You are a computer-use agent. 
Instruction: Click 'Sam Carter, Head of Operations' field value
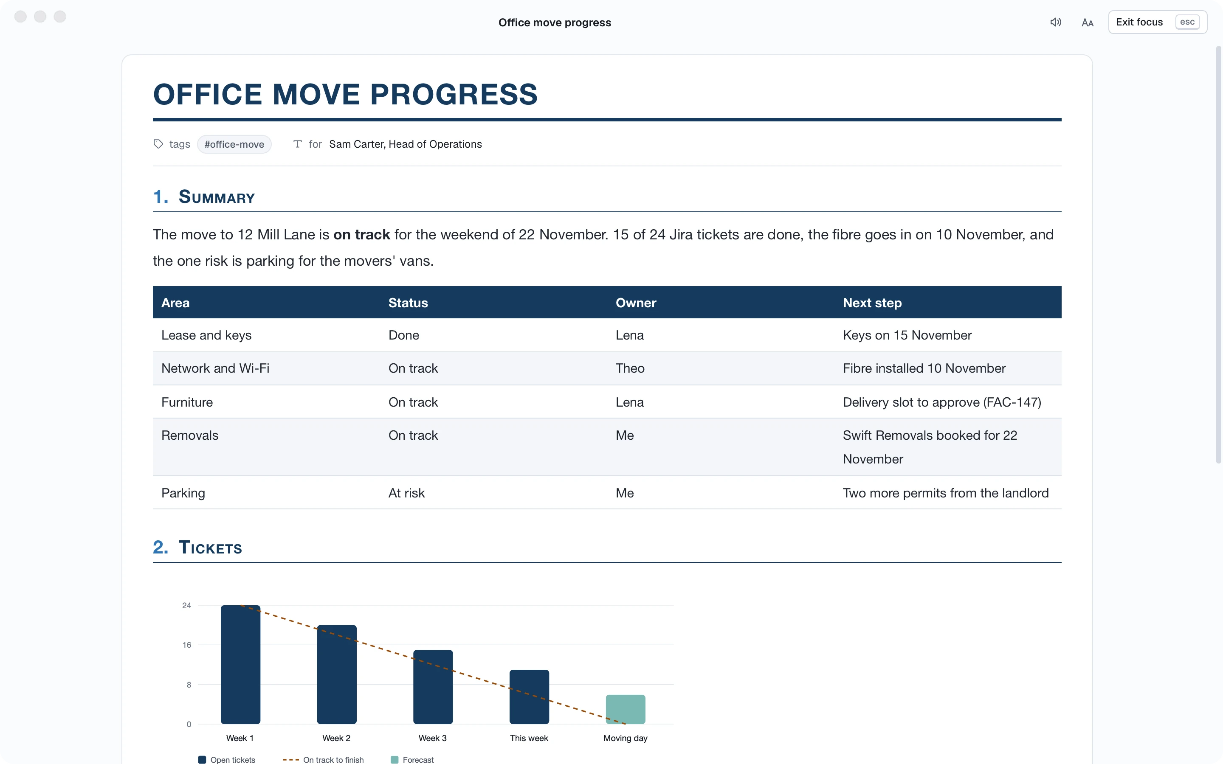click(x=405, y=144)
